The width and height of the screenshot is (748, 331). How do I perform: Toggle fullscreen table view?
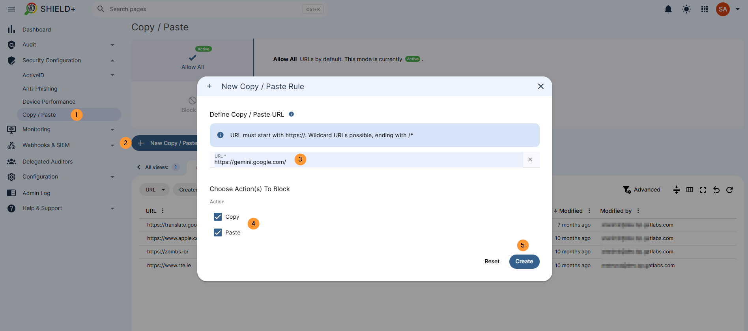(x=703, y=190)
